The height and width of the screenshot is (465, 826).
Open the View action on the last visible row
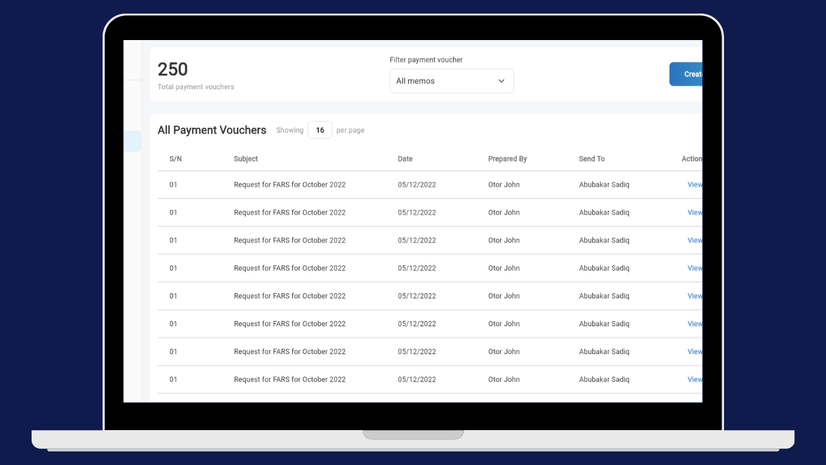click(x=694, y=379)
